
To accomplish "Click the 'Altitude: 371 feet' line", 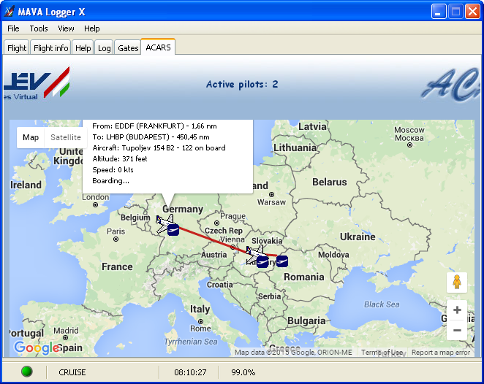I will pyautogui.click(x=120, y=158).
